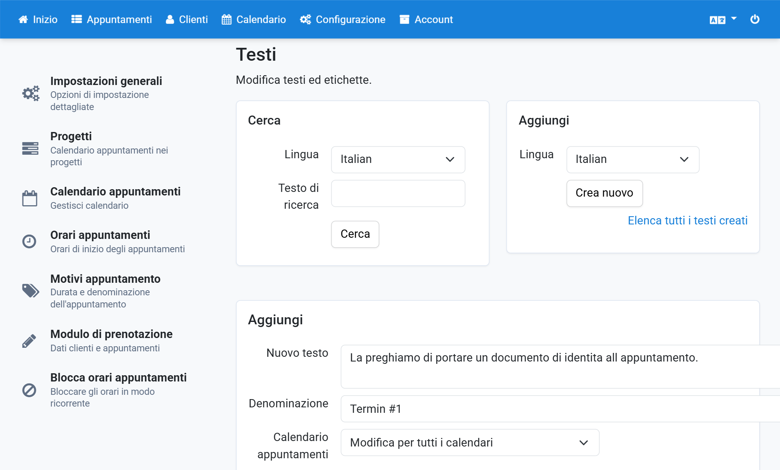The width and height of the screenshot is (780, 470).
Task: Click the Denominazione field with Termin #1
Action: point(560,409)
